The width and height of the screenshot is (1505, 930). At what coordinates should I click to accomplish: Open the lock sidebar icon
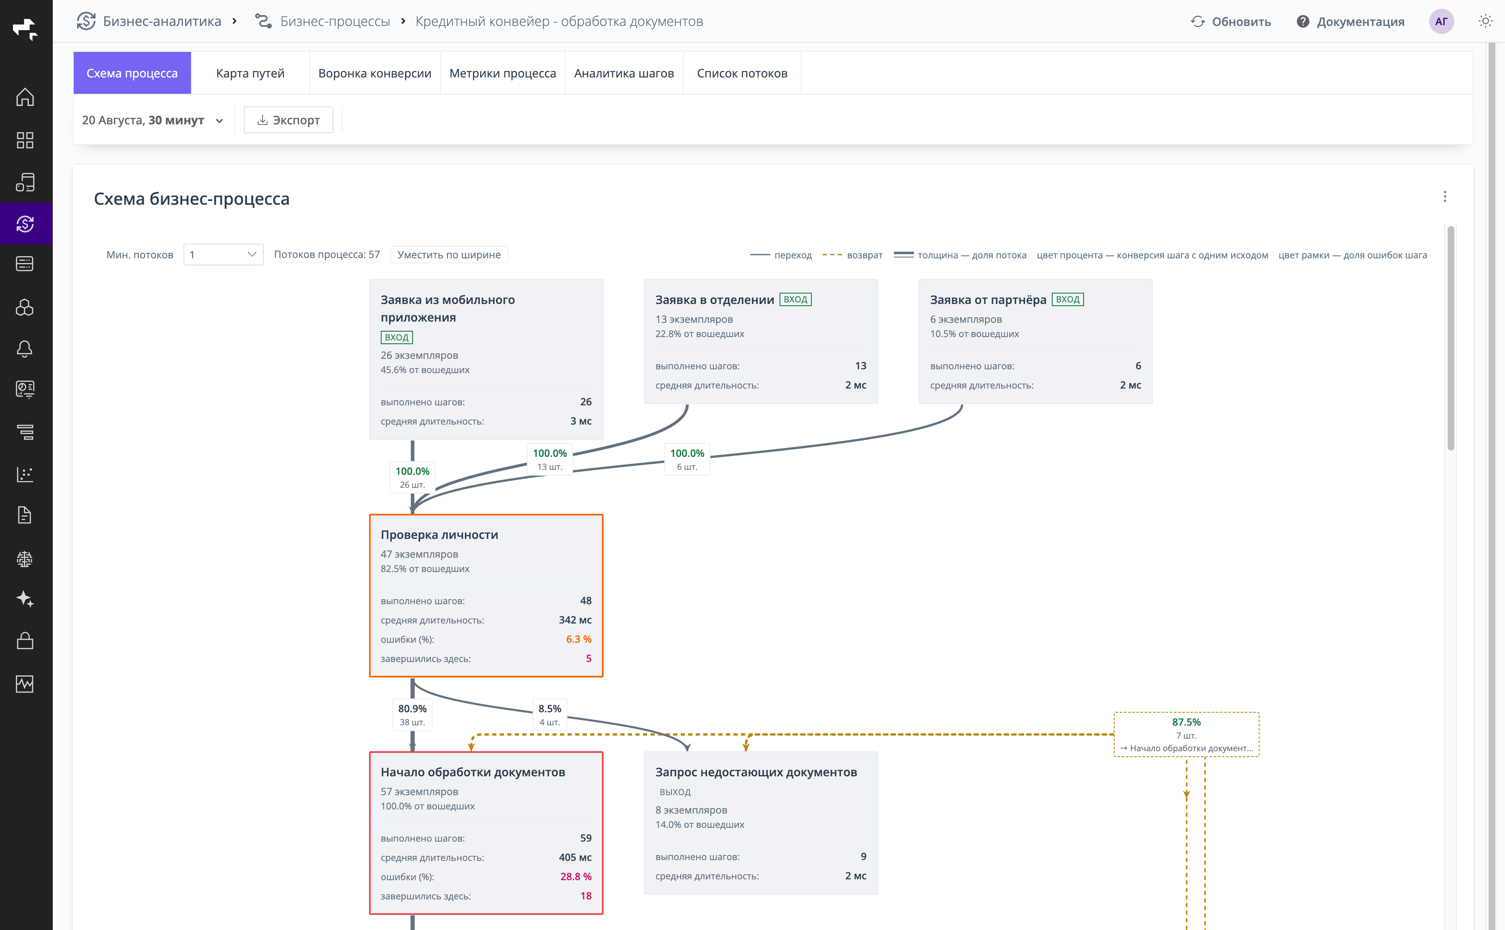point(25,640)
